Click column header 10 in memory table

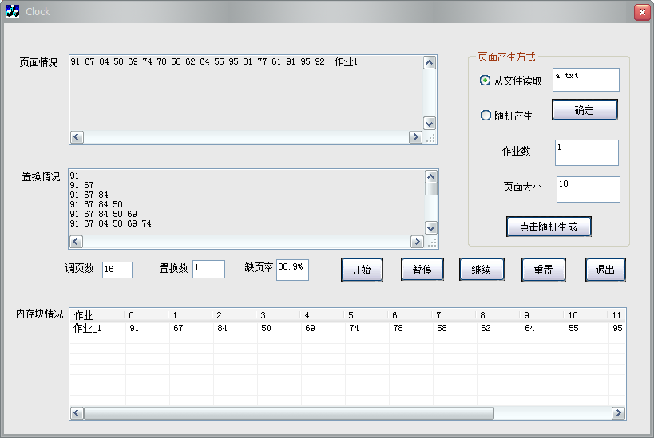click(586, 315)
